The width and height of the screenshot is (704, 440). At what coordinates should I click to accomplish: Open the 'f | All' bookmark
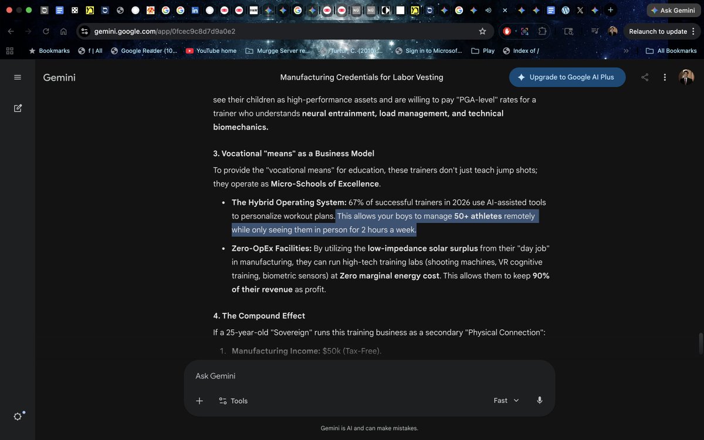tap(90, 51)
